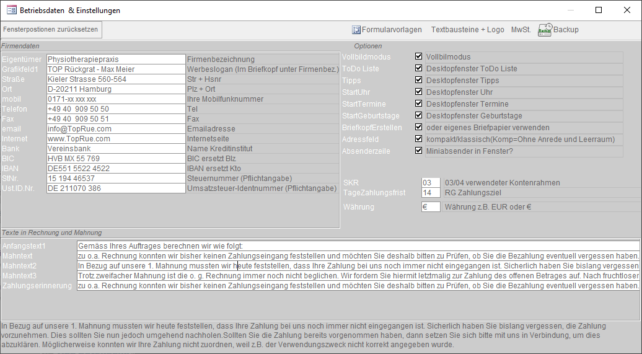Select the email address field
This screenshot has height=354, width=642.
[x=115, y=129]
